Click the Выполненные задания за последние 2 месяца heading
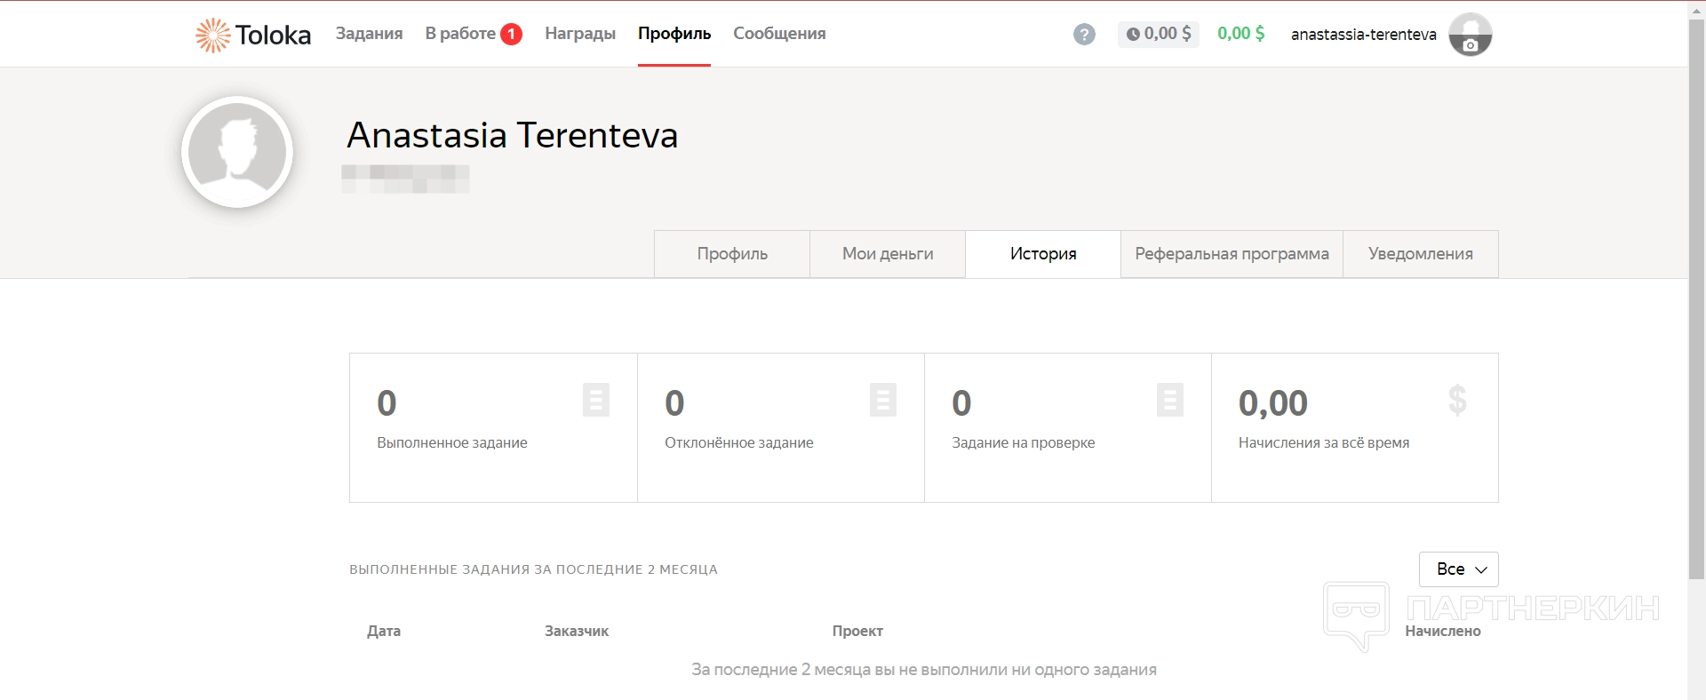Screen dimensions: 1706x700 (x=533, y=569)
